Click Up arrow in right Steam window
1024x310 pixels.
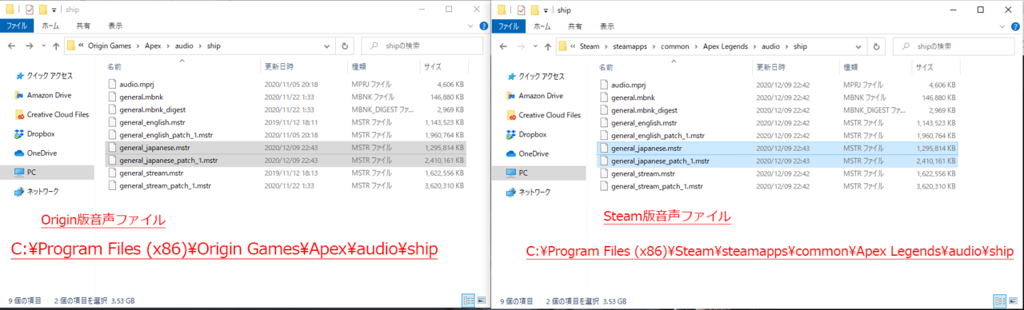(x=549, y=46)
